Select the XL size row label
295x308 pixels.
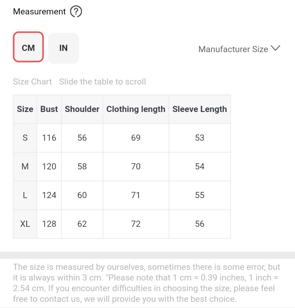25,224
